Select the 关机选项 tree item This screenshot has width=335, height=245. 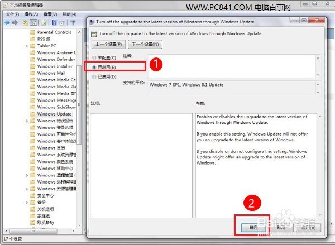tap(46, 209)
